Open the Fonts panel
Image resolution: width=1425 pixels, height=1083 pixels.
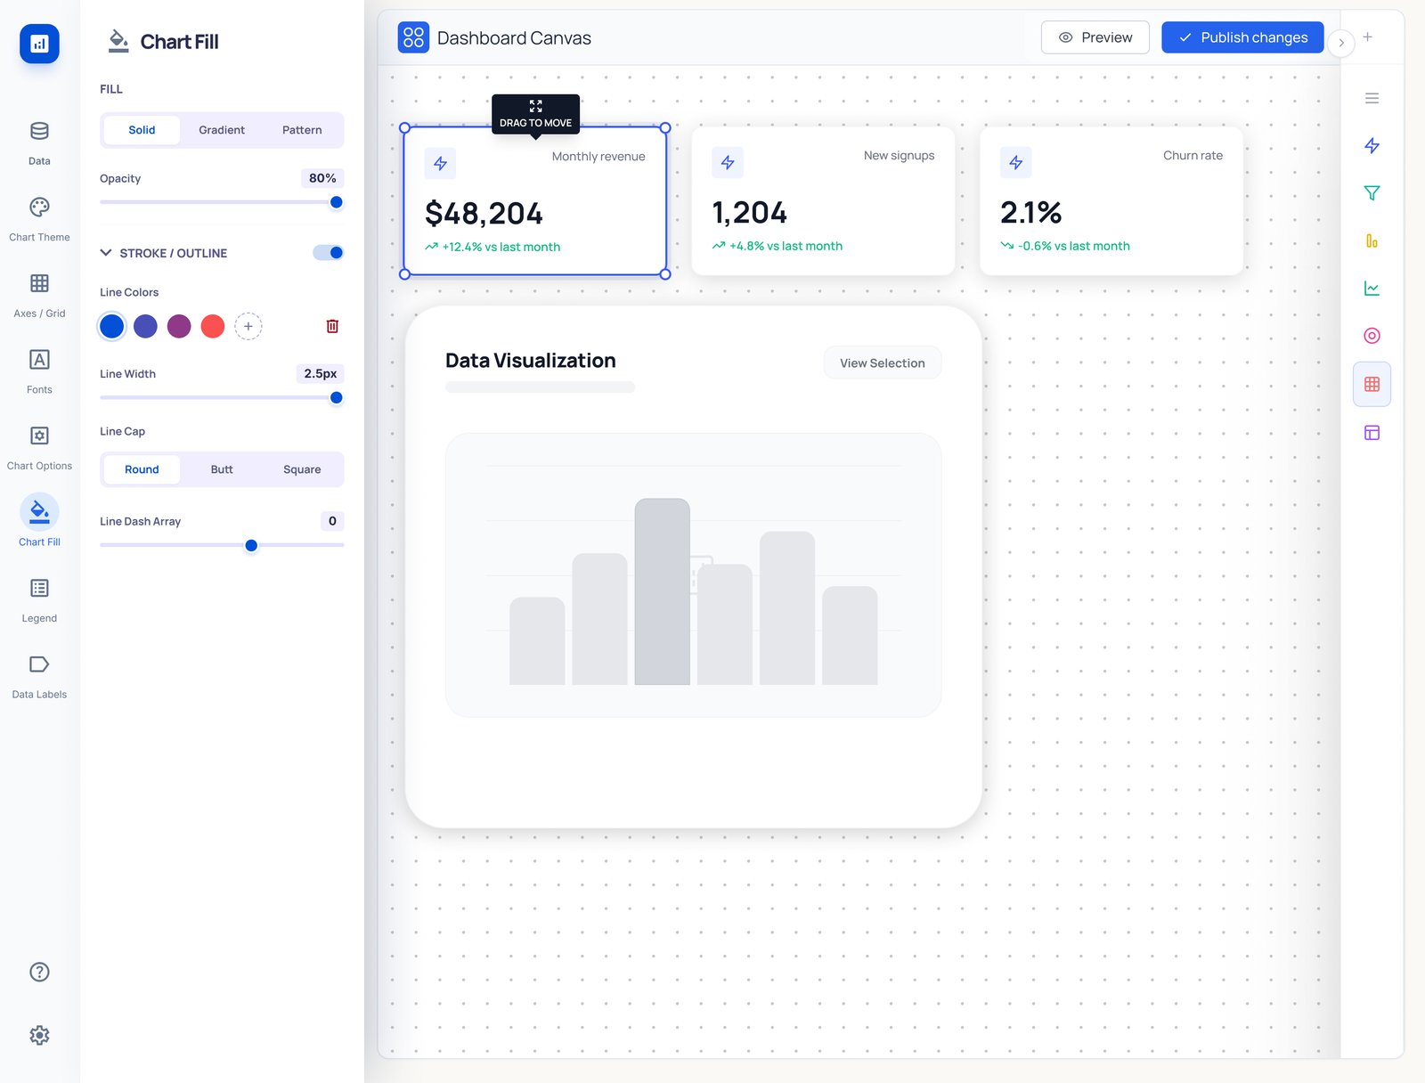tap(39, 371)
